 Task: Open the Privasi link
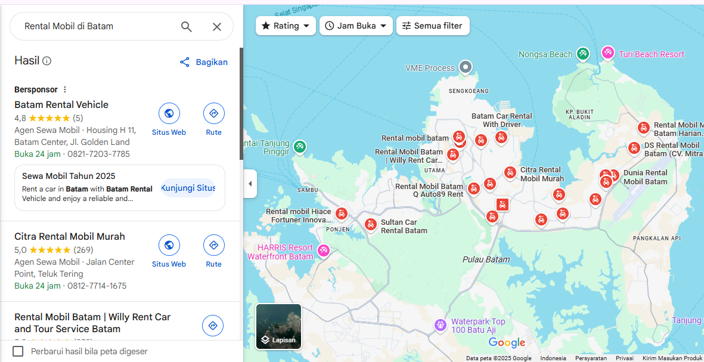pyautogui.click(x=625, y=358)
